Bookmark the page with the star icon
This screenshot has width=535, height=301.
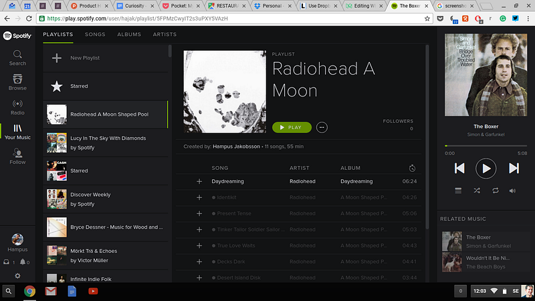[427, 19]
